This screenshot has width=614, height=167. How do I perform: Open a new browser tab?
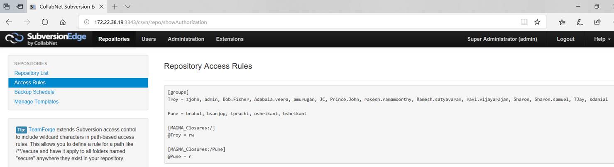click(115, 7)
